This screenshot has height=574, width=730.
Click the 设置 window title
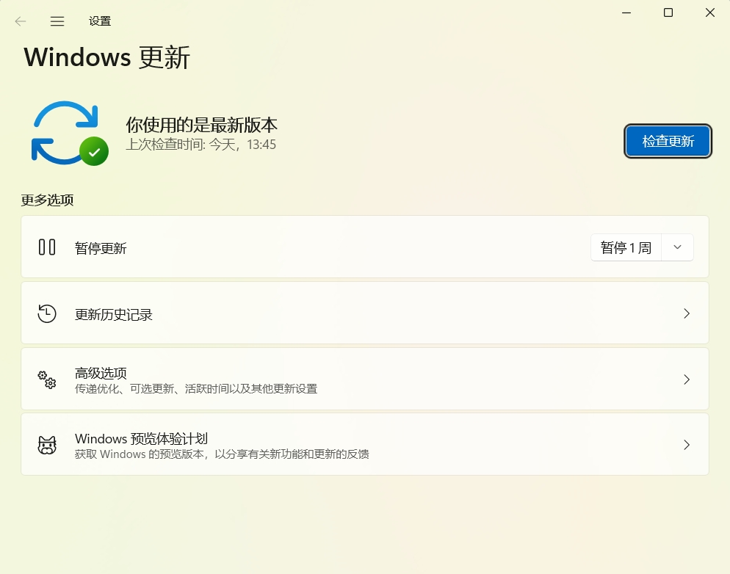100,21
